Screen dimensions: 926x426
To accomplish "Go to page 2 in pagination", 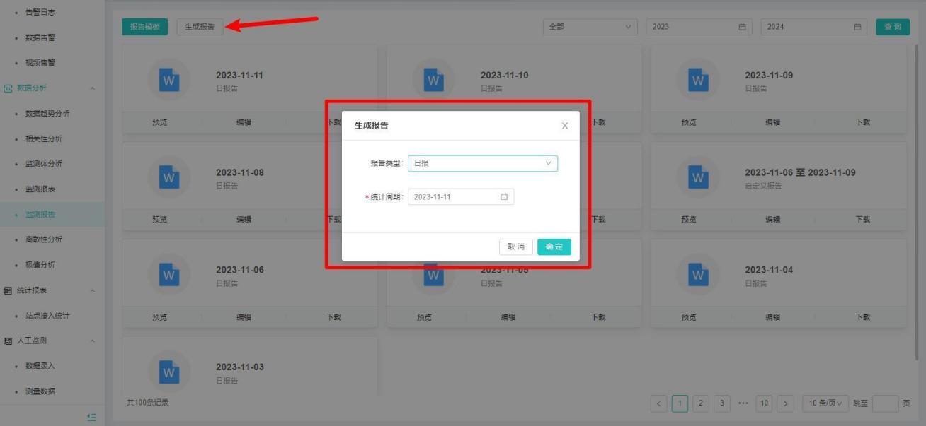I will tap(700, 403).
